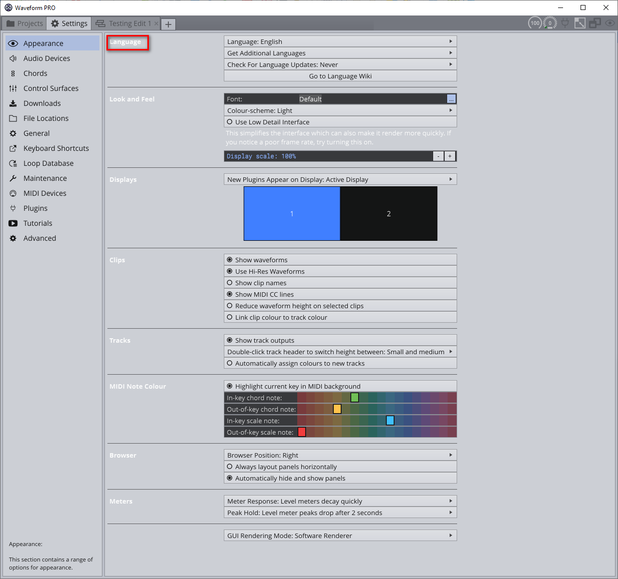Image resolution: width=618 pixels, height=579 pixels.
Task: Click the General gear icon
Action: (x=13, y=133)
